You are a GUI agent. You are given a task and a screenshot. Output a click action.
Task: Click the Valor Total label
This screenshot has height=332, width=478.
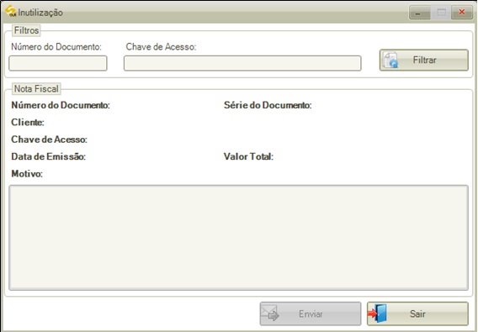pos(248,156)
